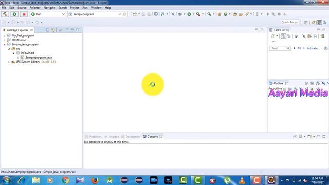Click the Windows Start button

tap(6, 180)
